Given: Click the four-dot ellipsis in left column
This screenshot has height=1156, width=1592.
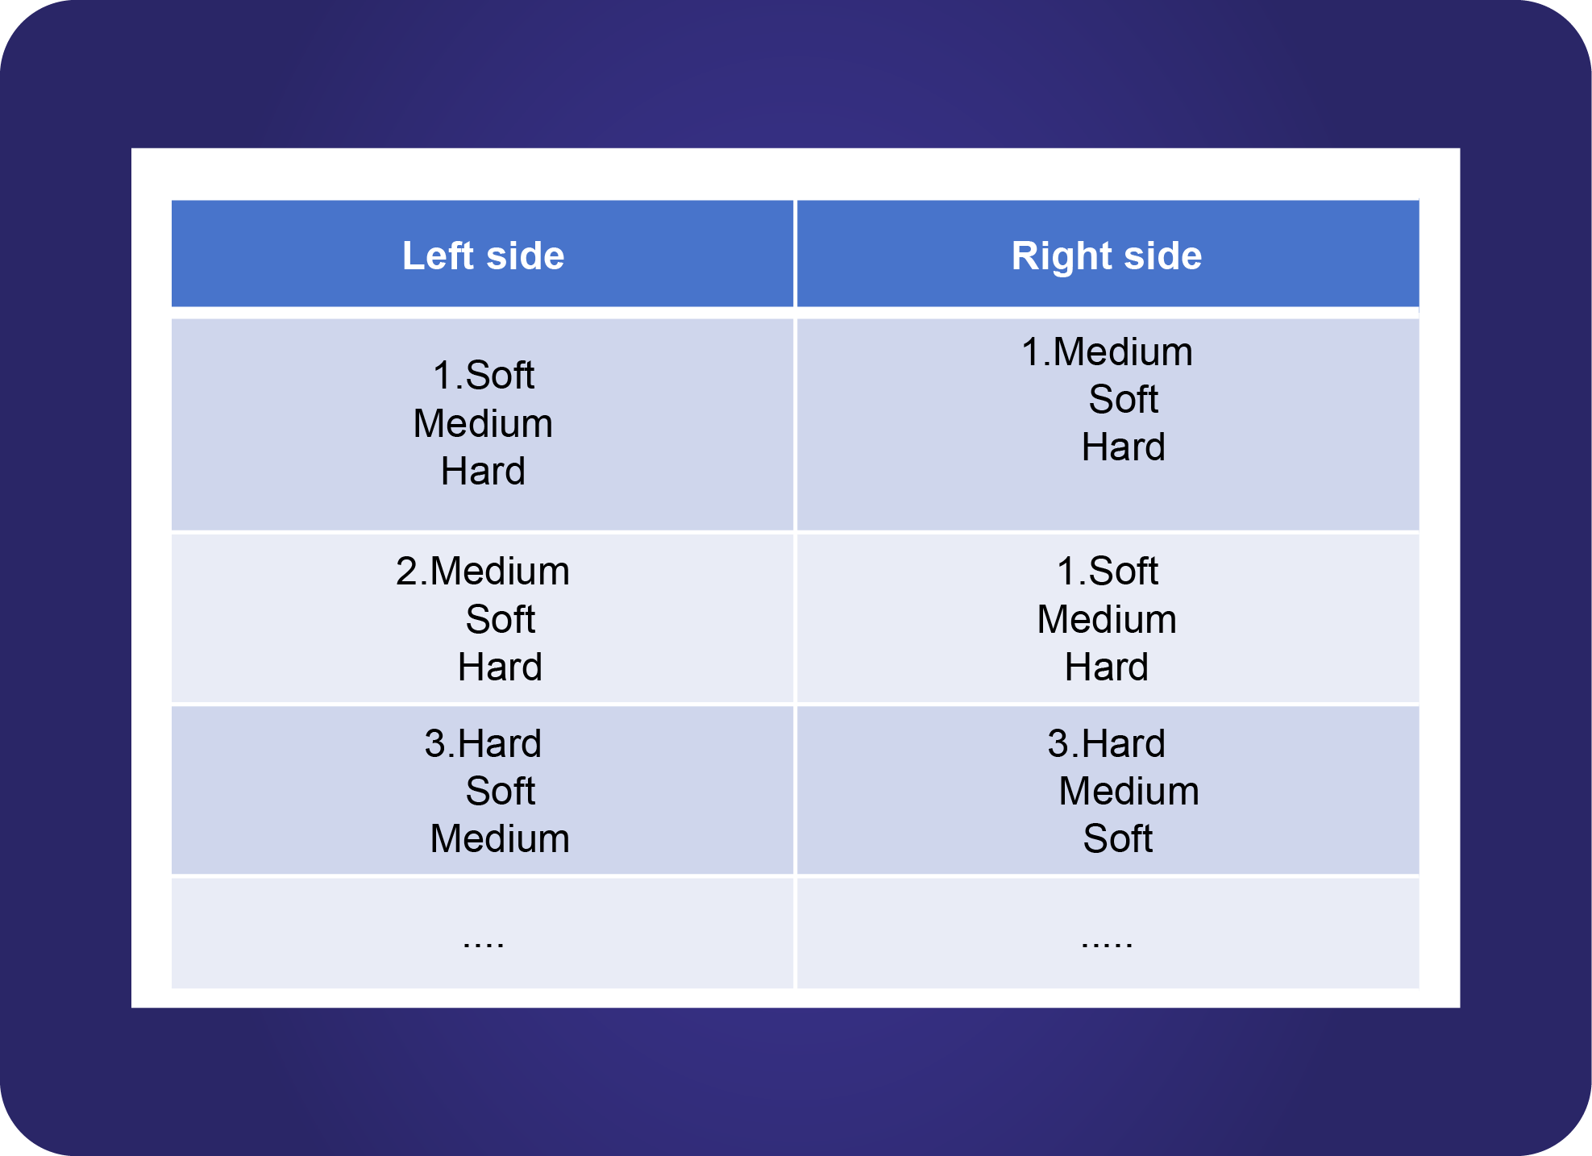Looking at the screenshot, I should (x=483, y=940).
